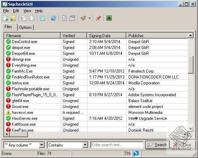Click the yellow warning icon for havasvc.exe

8,112
